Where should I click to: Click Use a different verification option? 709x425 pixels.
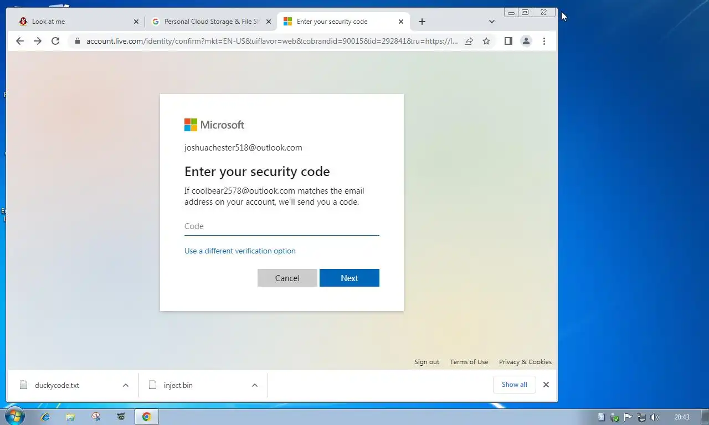tap(240, 251)
